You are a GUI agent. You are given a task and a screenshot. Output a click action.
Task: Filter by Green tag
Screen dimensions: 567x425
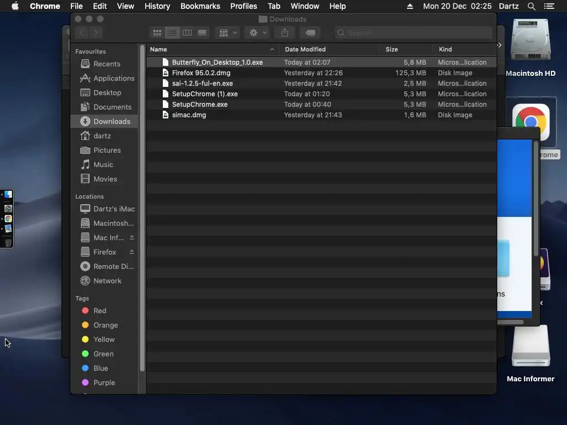tap(104, 354)
